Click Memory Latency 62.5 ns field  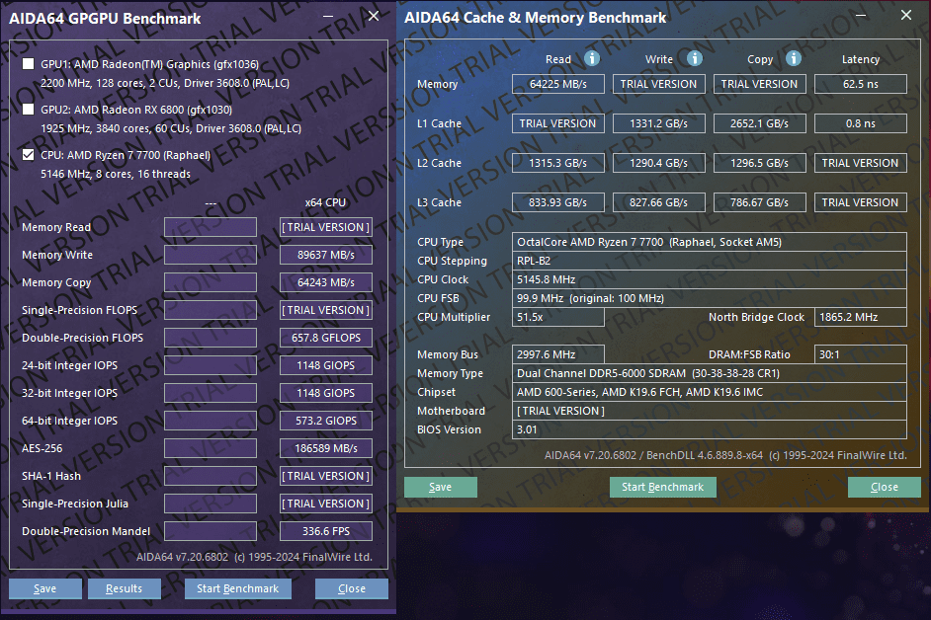(861, 84)
